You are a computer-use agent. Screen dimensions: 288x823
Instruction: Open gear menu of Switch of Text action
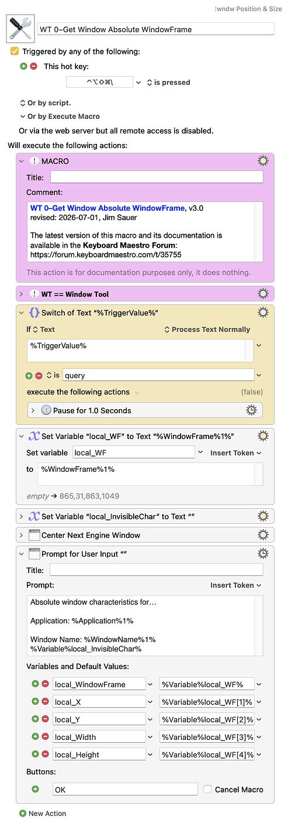click(x=263, y=313)
